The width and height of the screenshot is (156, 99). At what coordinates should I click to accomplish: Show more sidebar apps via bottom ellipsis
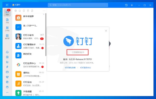click(x=7, y=93)
